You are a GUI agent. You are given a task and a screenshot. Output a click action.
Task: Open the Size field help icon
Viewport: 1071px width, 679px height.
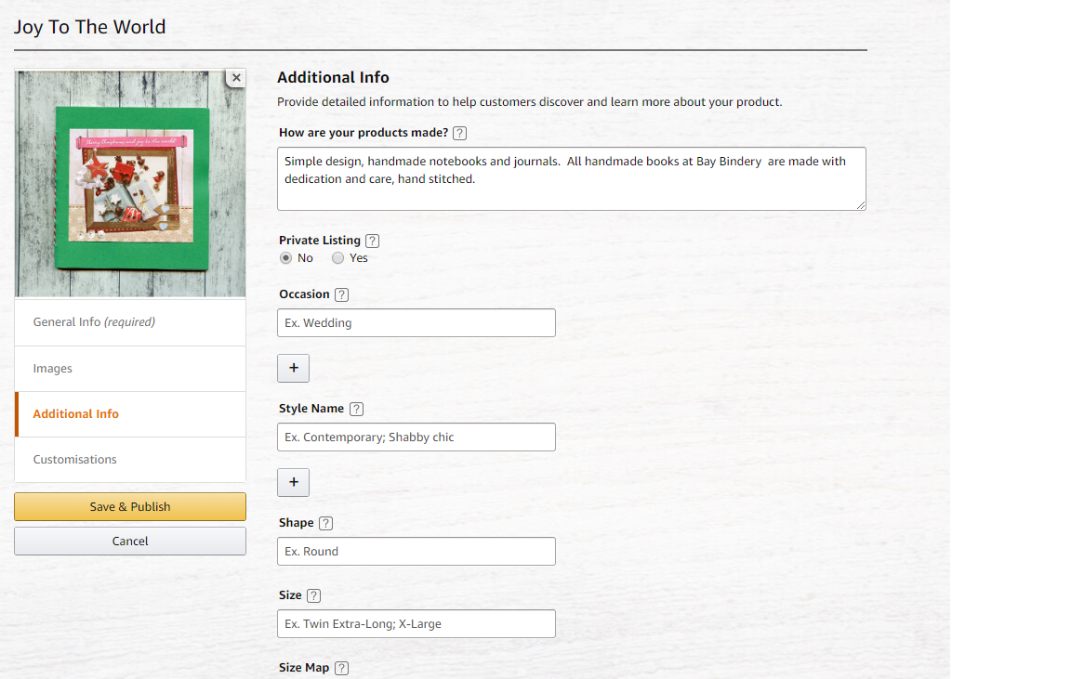coord(313,595)
